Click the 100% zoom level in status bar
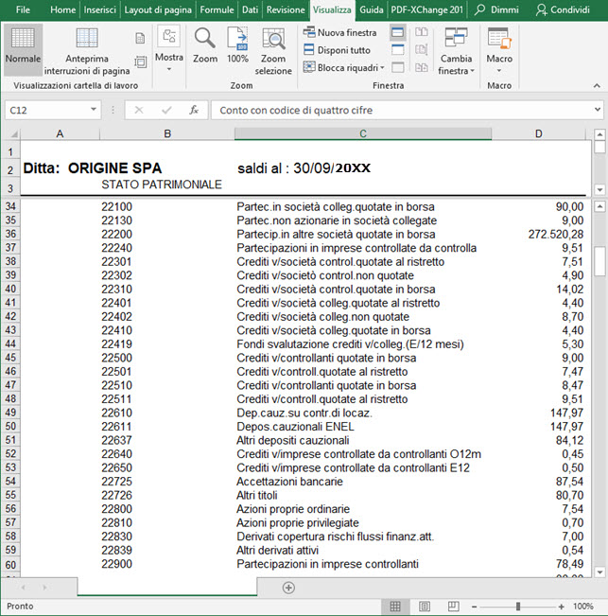 coord(582,607)
